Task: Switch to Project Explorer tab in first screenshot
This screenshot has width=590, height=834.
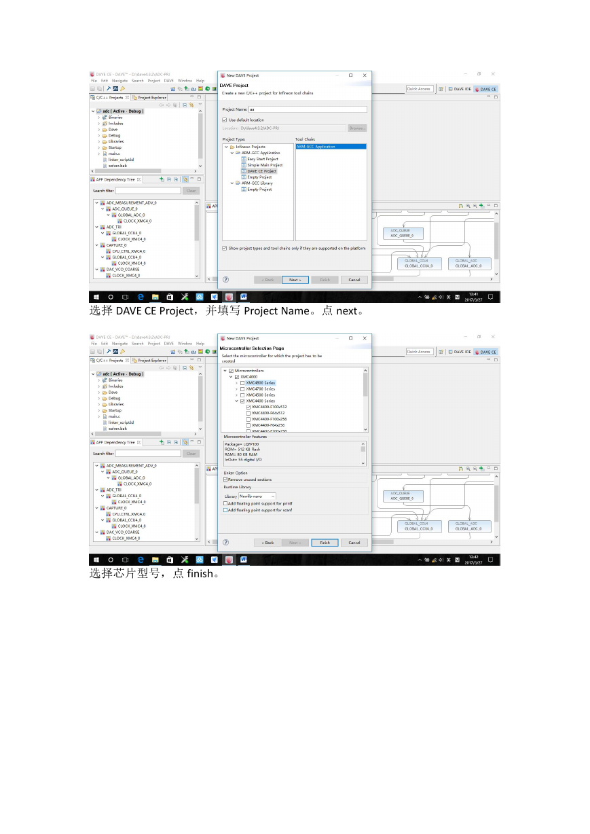Action: (150, 98)
